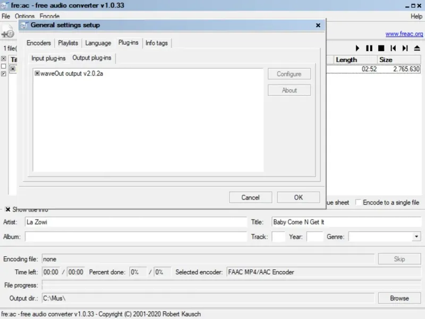The height and width of the screenshot is (319, 425).
Task: Click the select-all checkbox beside the joblist header
Action: click(x=4, y=58)
